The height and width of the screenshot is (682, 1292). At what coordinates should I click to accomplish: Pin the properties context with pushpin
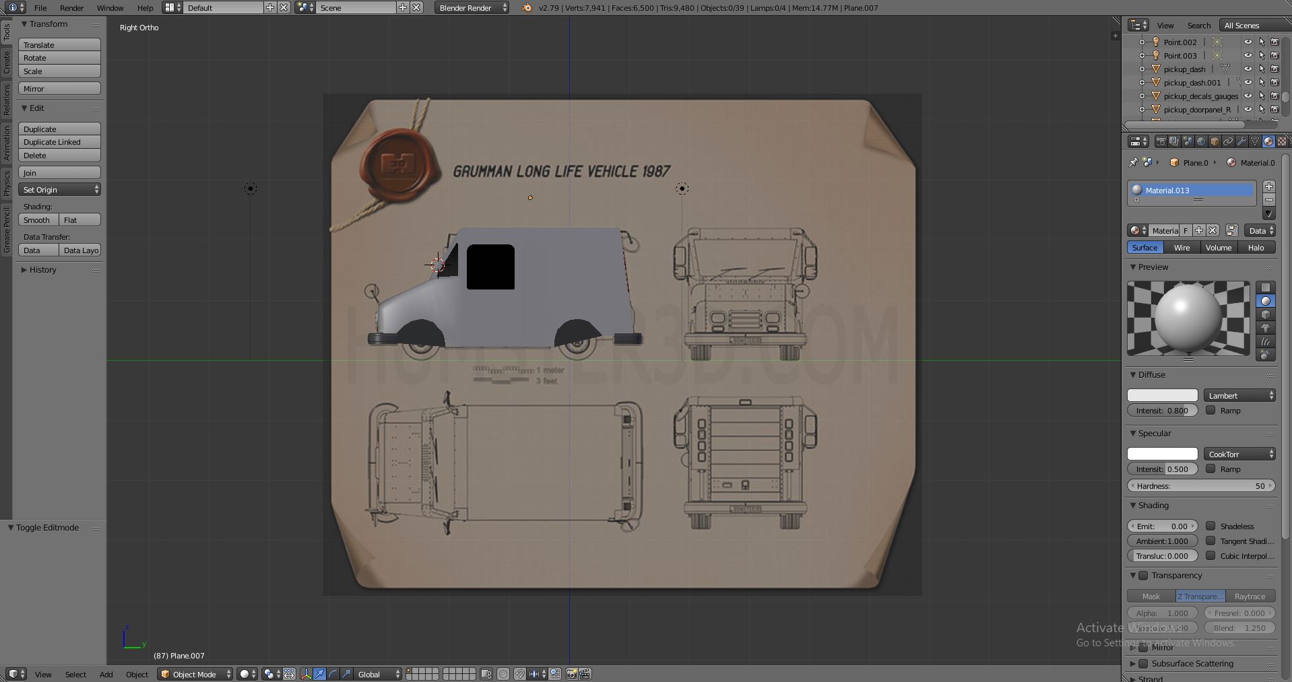click(1133, 162)
